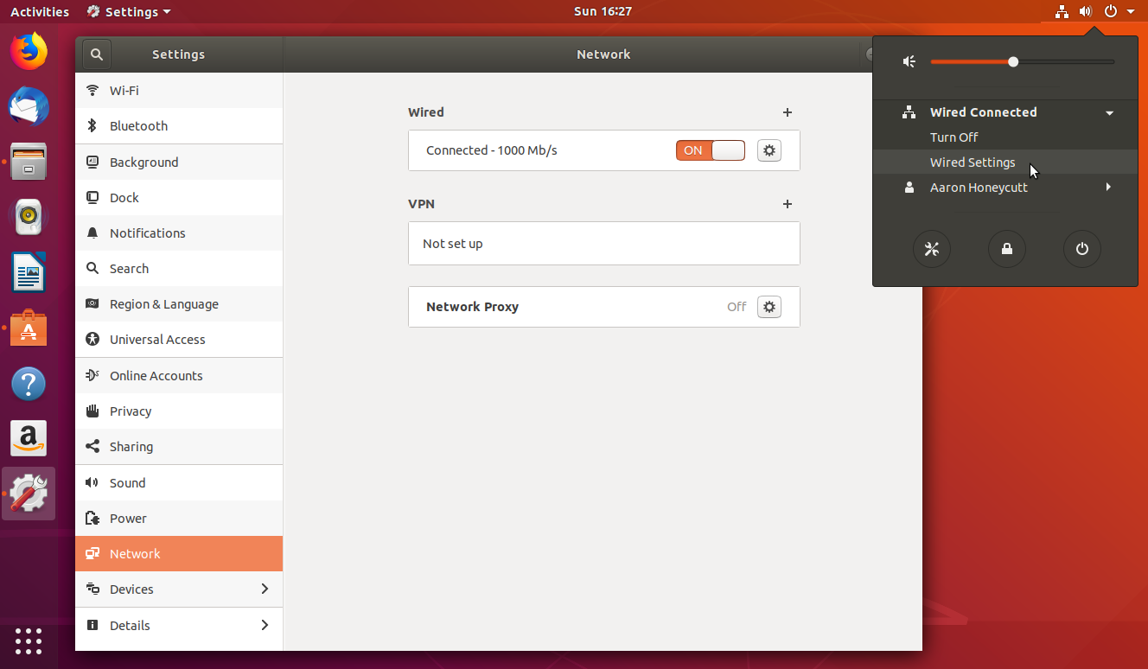Open Network Proxy settings gear
Image resolution: width=1148 pixels, height=669 pixels.
pyautogui.click(x=769, y=306)
